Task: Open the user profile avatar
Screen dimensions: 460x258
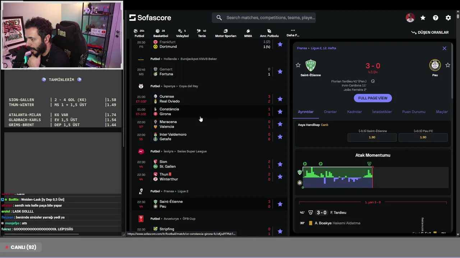Action: 410,18
